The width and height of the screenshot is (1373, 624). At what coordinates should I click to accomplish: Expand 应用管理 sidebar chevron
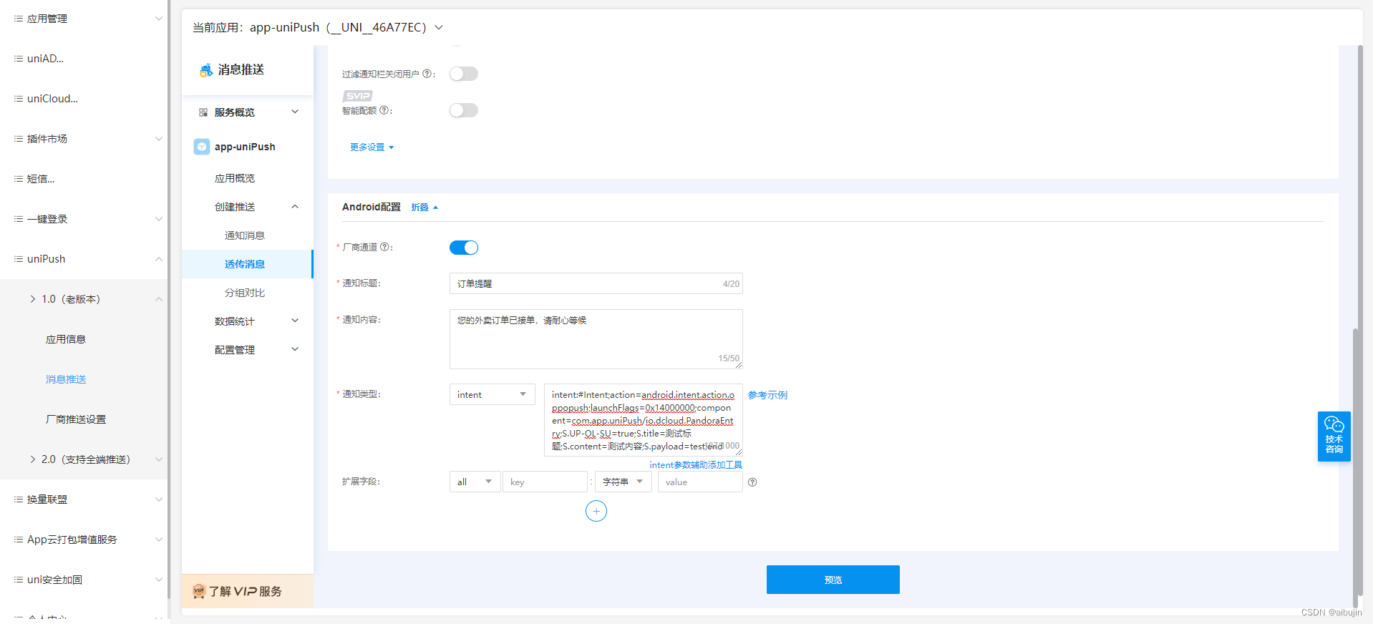tap(159, 19)
